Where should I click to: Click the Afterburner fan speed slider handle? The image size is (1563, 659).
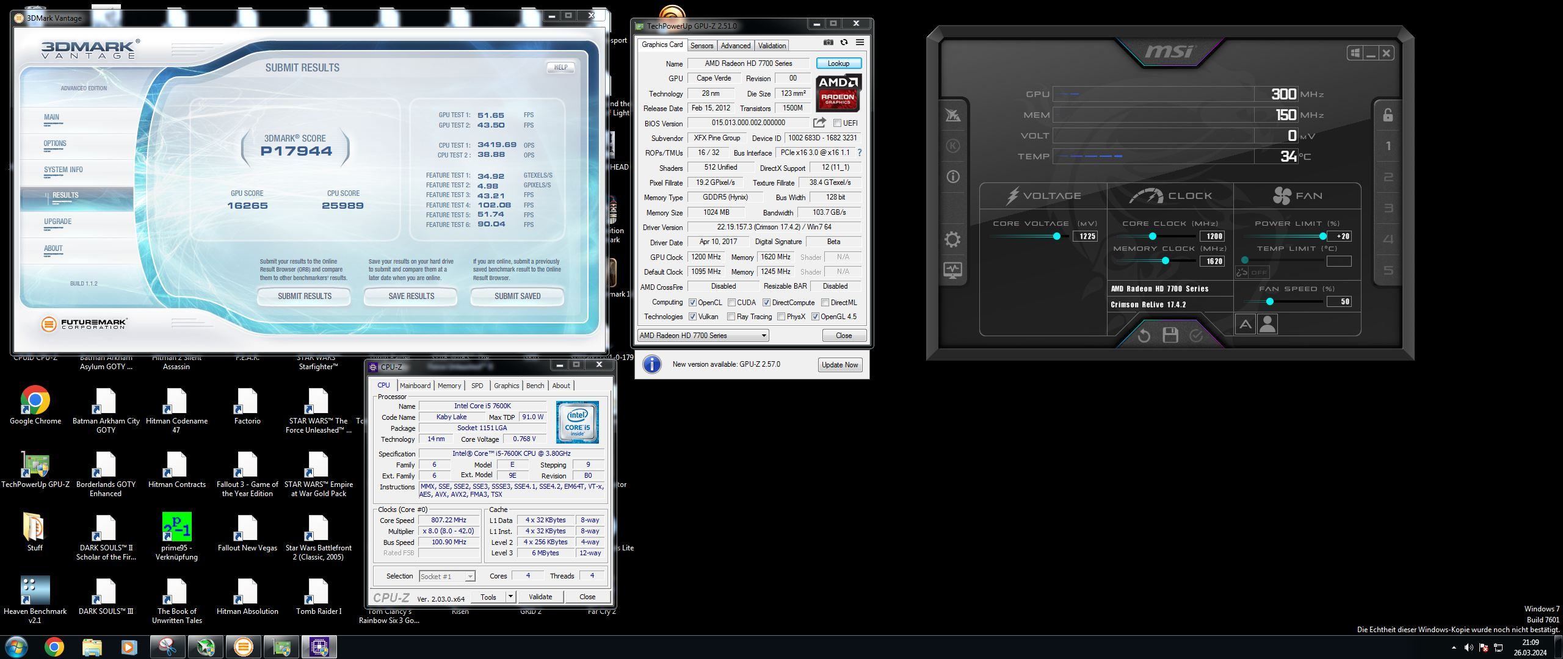click(x=1269, y=301)
